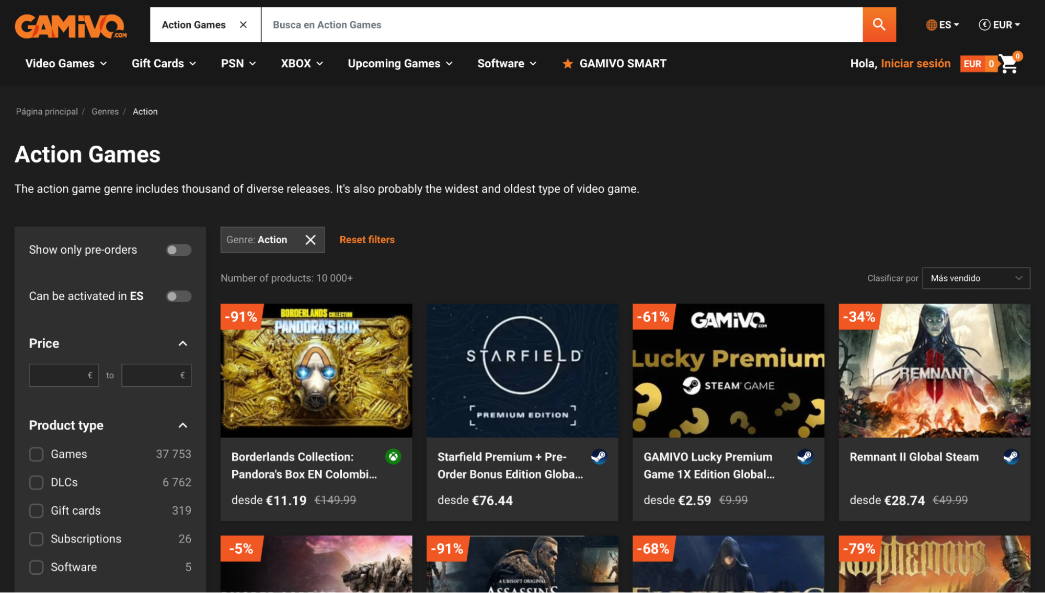
Task: Collapse the Price filter section
Action: tap(182, 343)
